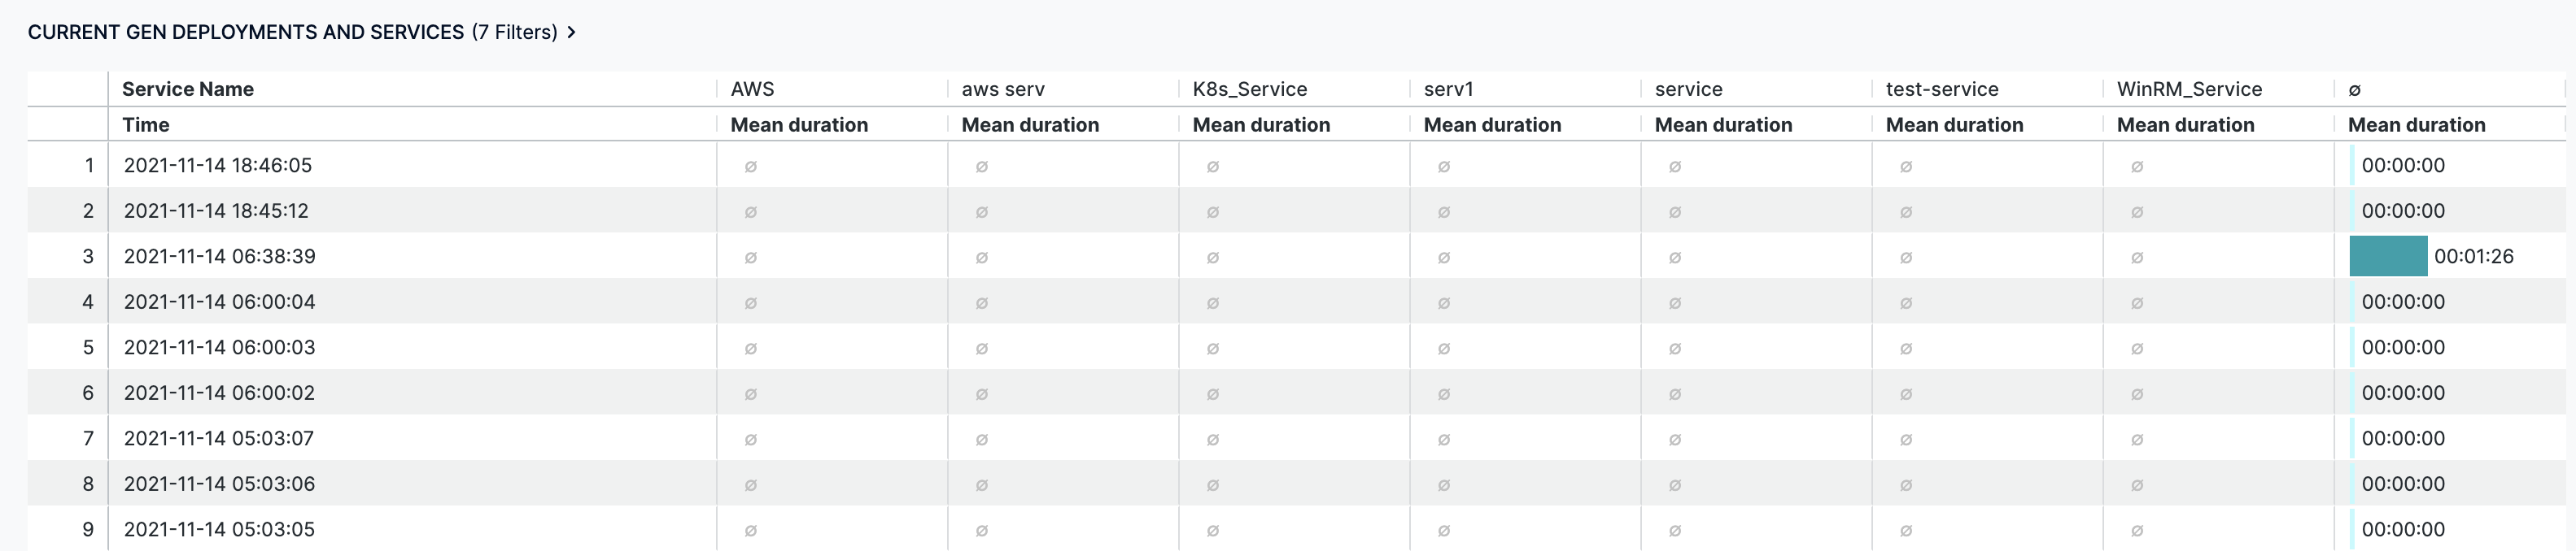
Task: Select the AWS column header
Action: [753, 89]
